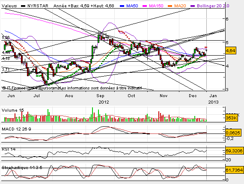Image resolution: width=244 pixels, height=184 pixels.
Task: Click the Dec month axis label
Action: (193, 96)
